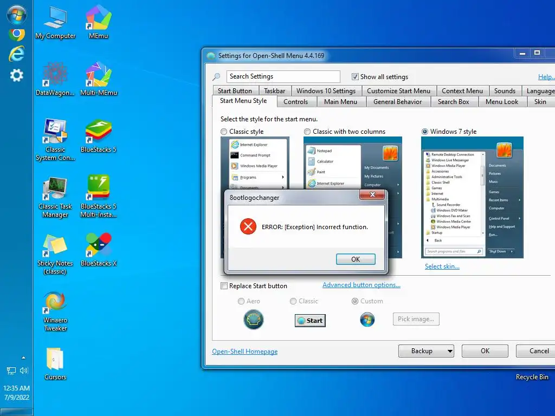Viewport: 555px width, 416px height.
Task: Focus the Search Settings input field
Action: point(283,76)
